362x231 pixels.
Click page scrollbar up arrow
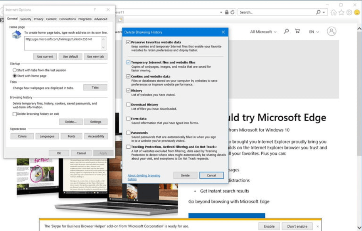359,29
